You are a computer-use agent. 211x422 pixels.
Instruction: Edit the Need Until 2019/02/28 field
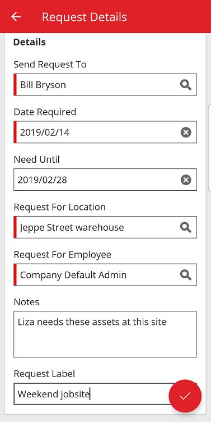pos(105,180)
